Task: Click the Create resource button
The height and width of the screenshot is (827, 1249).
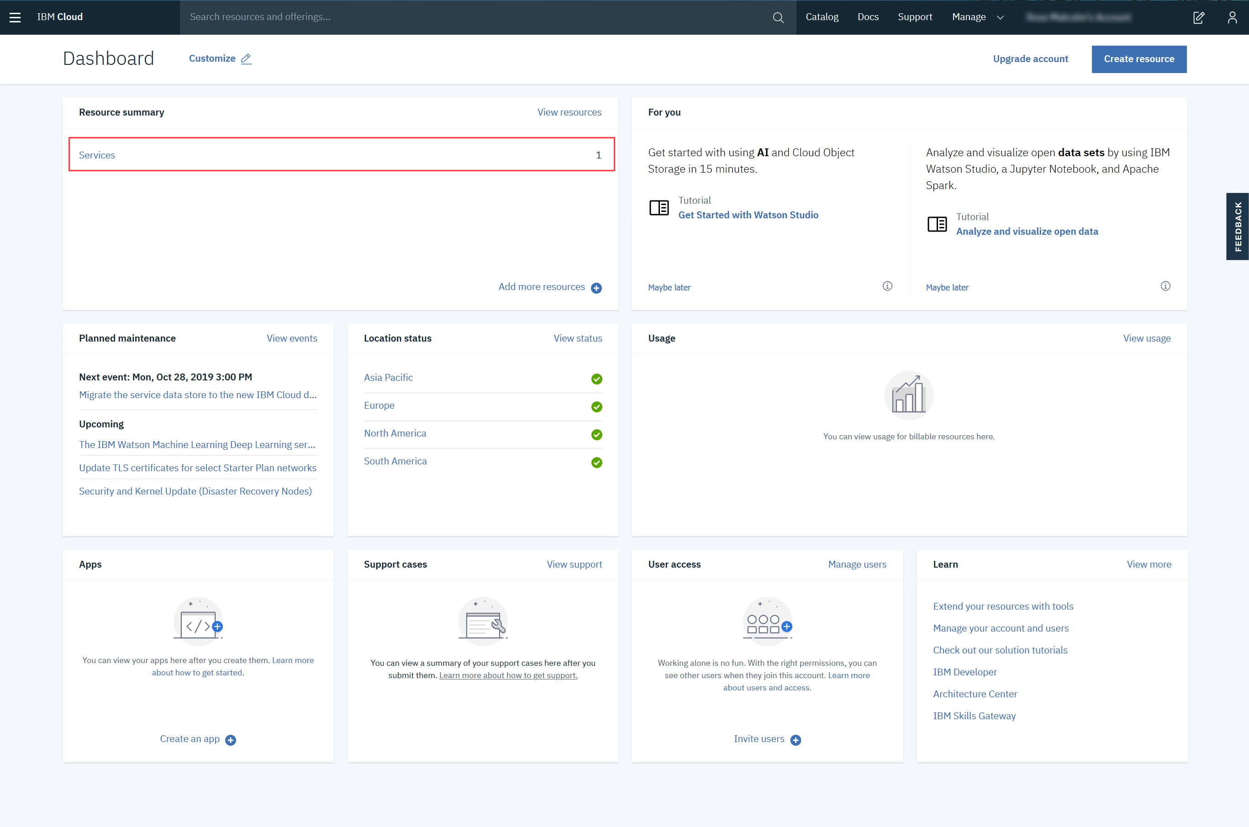Action: (x=1139, y=59)
